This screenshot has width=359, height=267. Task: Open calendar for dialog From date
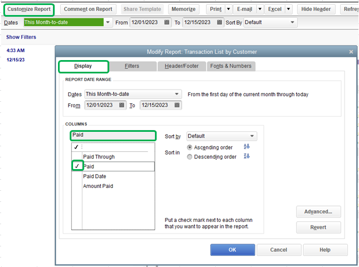(x=122, y=105)
